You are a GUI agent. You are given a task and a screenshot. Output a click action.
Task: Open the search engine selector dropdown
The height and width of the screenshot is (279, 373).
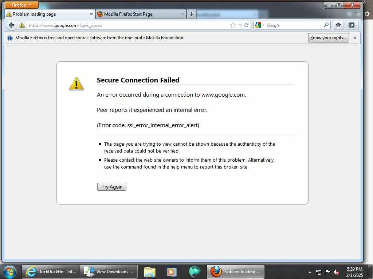click(259, 25)
